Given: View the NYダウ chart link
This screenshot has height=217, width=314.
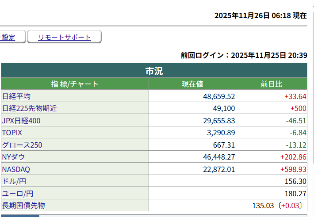Looking at the screenshot, I should click(x=14, y=157).
